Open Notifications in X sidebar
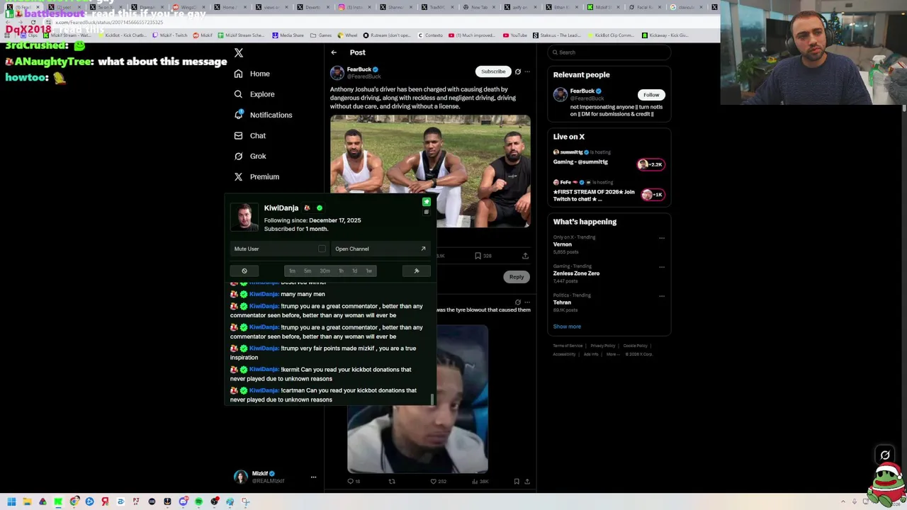 coord(263,115)
